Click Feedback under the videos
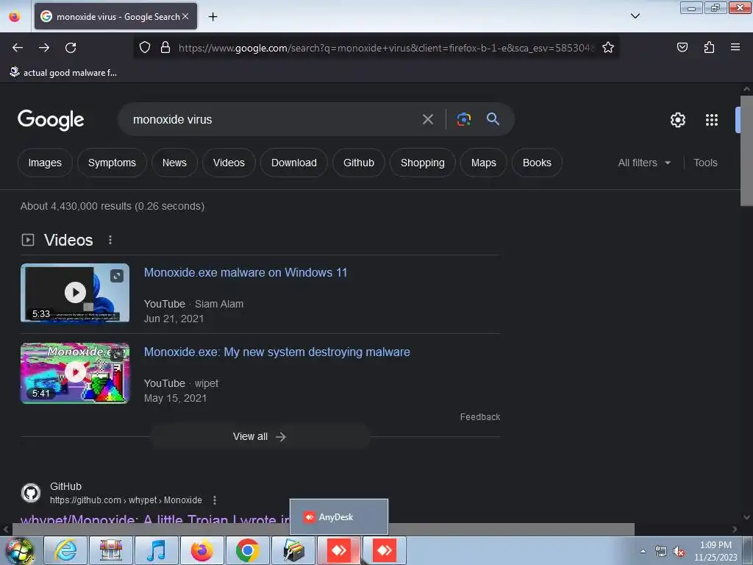Image resolution: width=753 pixels, height=565 pixels. click(x=479, y=417)
